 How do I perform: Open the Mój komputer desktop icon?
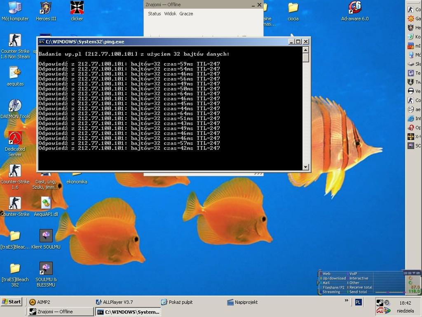[x=15, y=11]
